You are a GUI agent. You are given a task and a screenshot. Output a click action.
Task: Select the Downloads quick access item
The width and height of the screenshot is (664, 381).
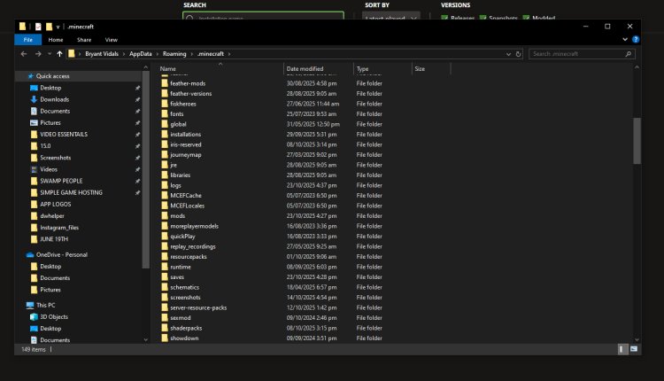click(x=54, y=99)
